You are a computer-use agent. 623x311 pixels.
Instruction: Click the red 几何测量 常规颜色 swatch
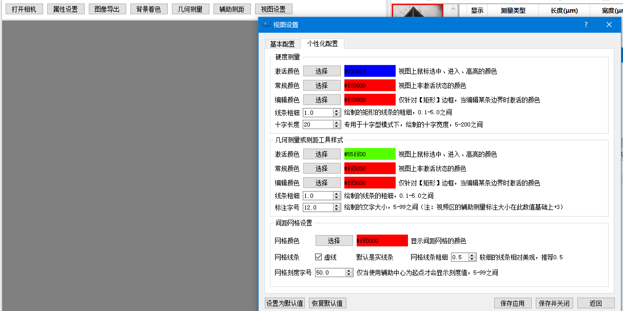tap(369, 169)
